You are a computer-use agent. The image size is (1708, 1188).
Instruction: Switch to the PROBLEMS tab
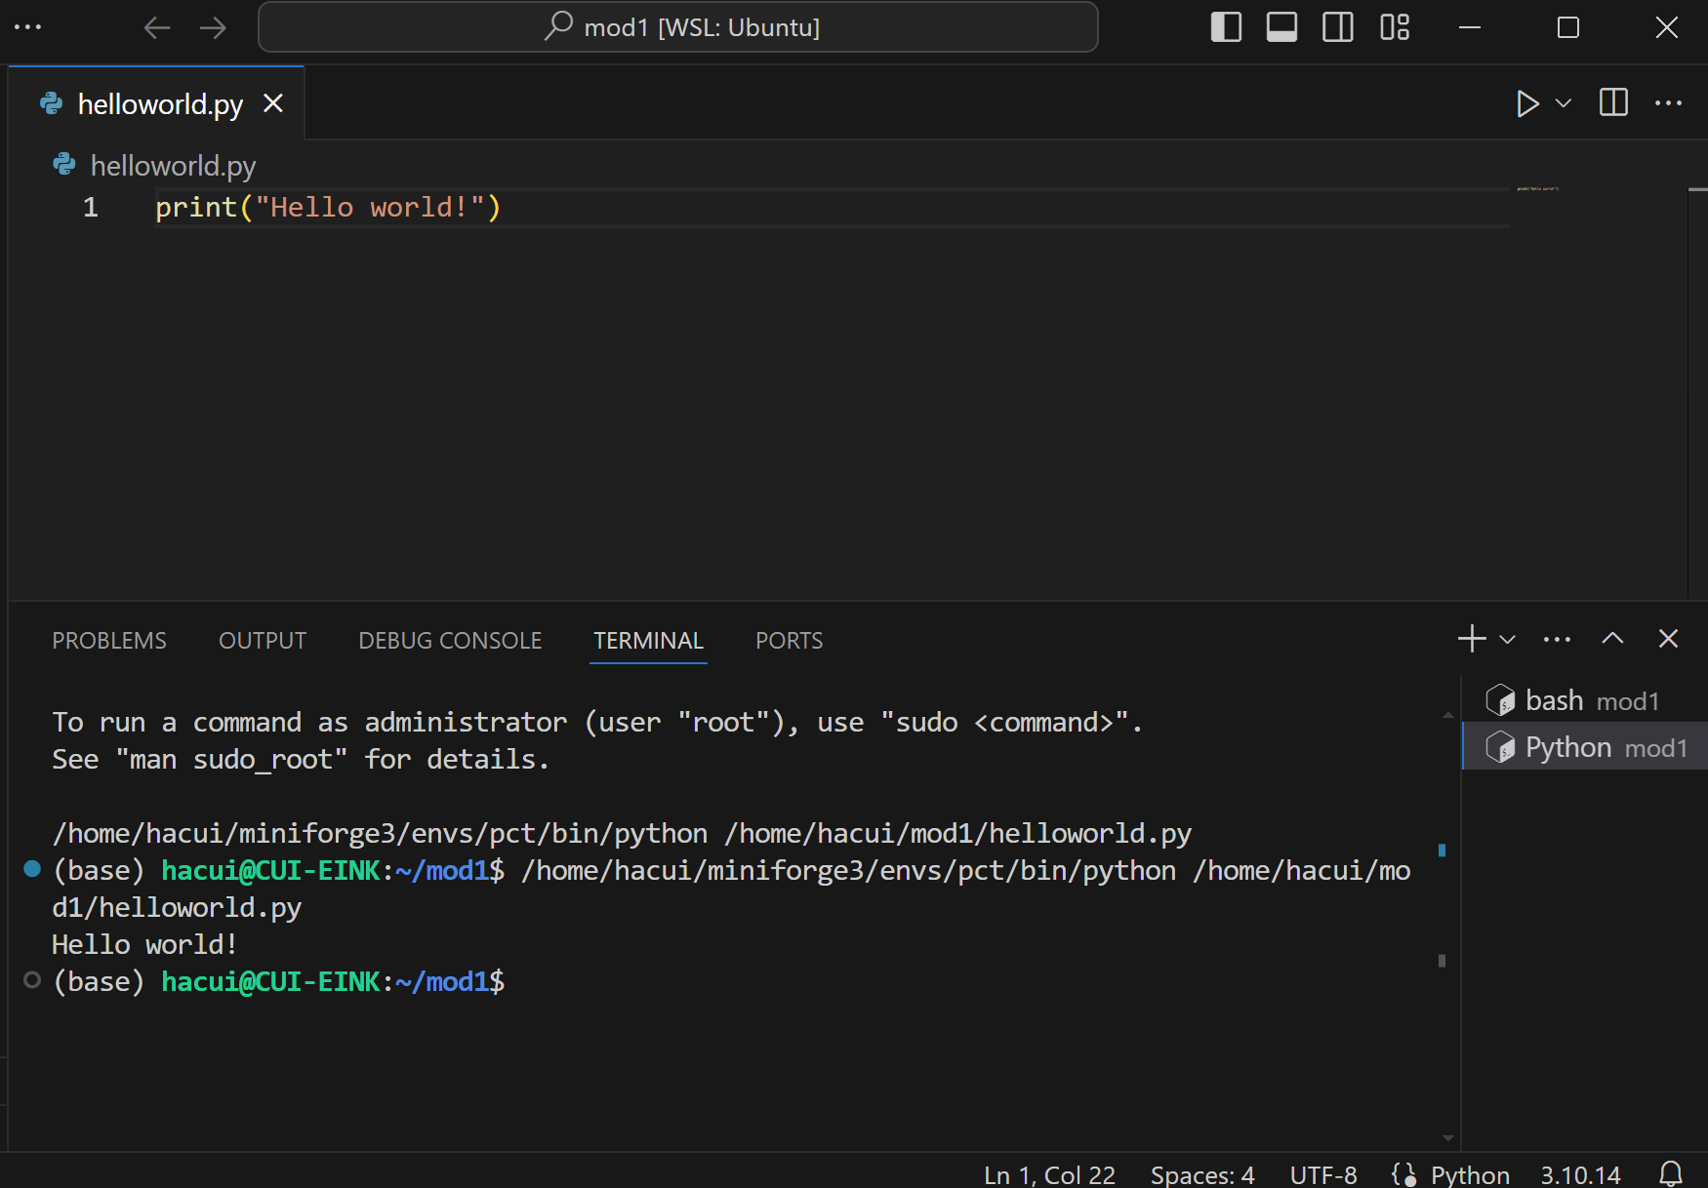tap(109, 641)
